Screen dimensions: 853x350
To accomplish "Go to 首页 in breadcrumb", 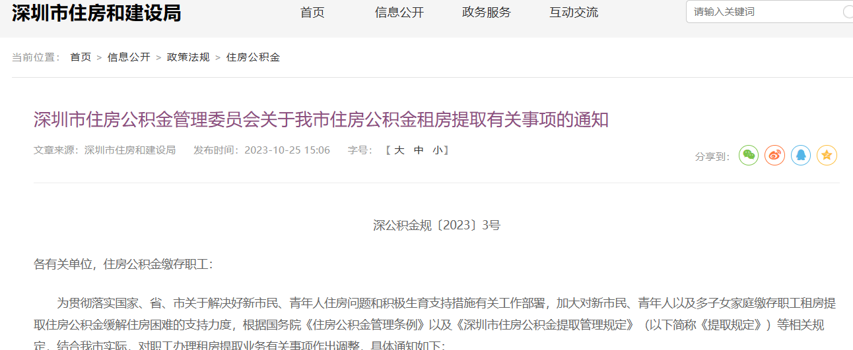I will click(x=81, y=57).
